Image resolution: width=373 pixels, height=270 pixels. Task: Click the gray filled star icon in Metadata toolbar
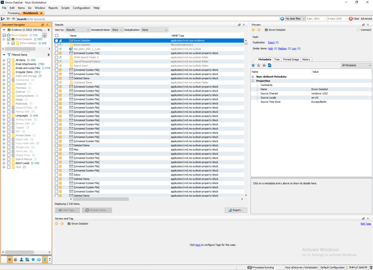click(264, 65)
